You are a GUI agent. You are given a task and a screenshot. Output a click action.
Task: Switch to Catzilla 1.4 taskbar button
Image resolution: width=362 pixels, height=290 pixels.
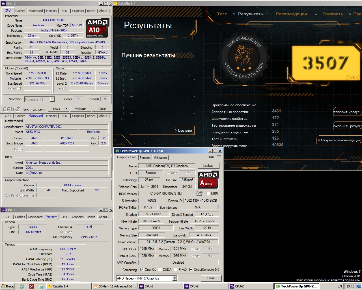[x=69, y=286]
